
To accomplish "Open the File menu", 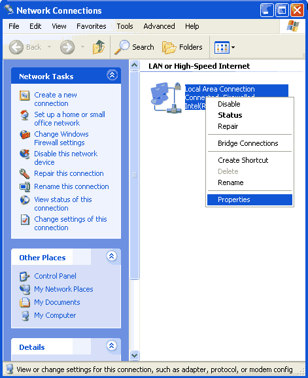I will click(x=14, y=26).
